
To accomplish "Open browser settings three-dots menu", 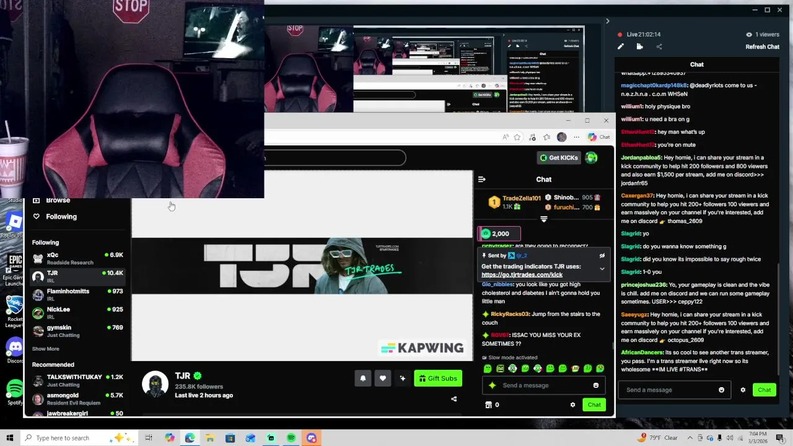I will (x=576, y=137).
